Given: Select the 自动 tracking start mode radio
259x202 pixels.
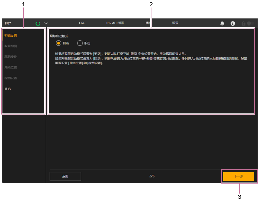Looking at the screenshot, I should pyautogui.click(x=59, y=43).
